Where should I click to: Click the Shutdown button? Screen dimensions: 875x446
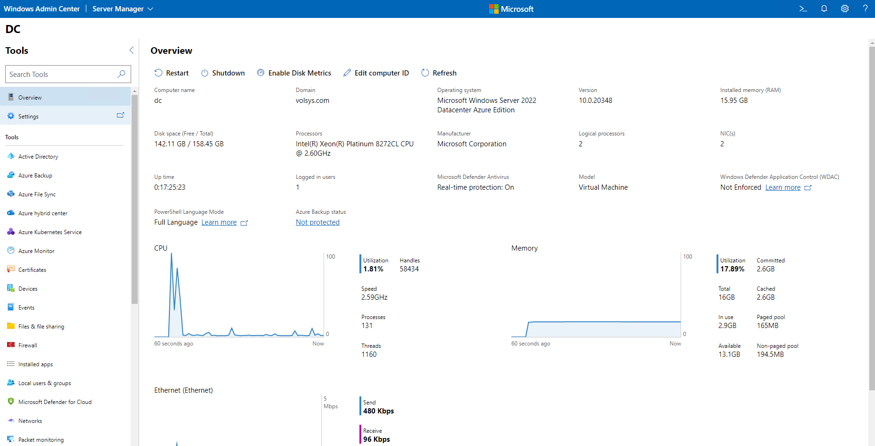click(x=223, y=73)
